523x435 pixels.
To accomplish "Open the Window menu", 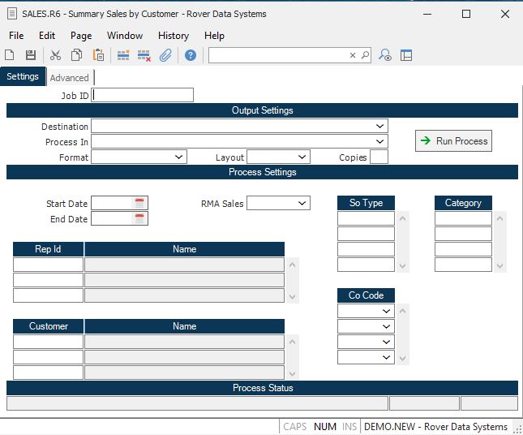I will pyautogui.click(x=125, y=36).
